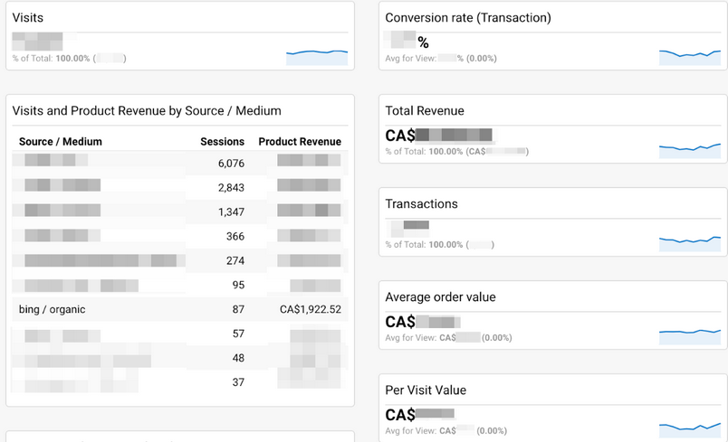This screenshot has width=728, height=442.
Task: Click the Sessions column header
Action: click(222, 141)
